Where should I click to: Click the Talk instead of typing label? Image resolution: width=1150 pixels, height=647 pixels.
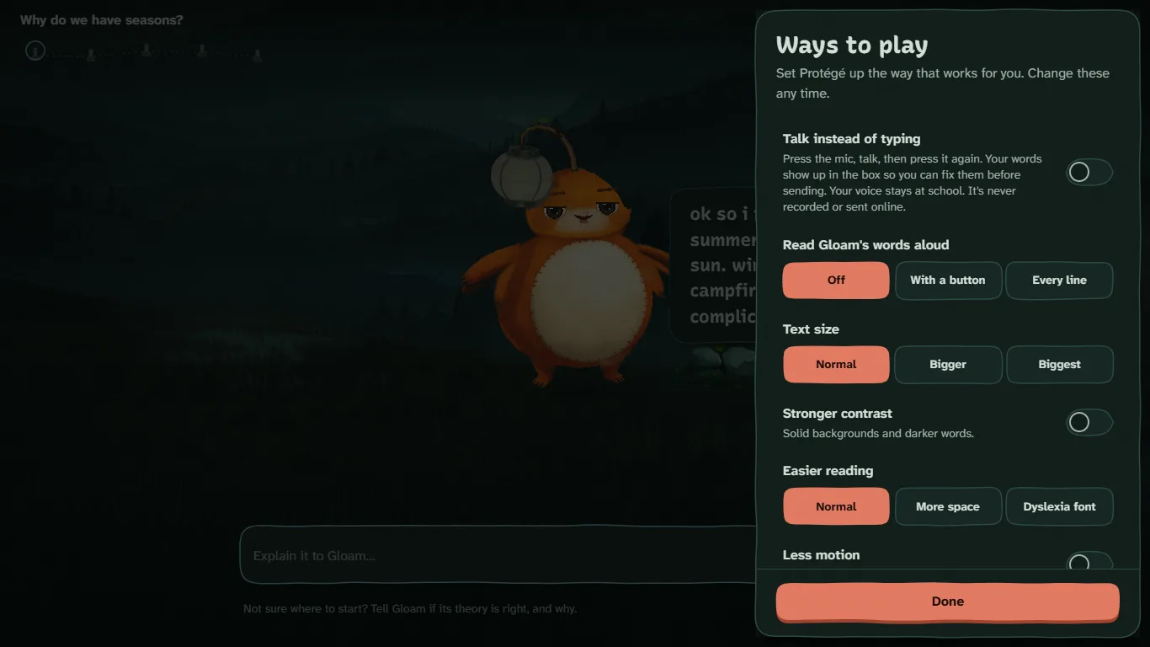pyautogui.click(x=851, y=139)
